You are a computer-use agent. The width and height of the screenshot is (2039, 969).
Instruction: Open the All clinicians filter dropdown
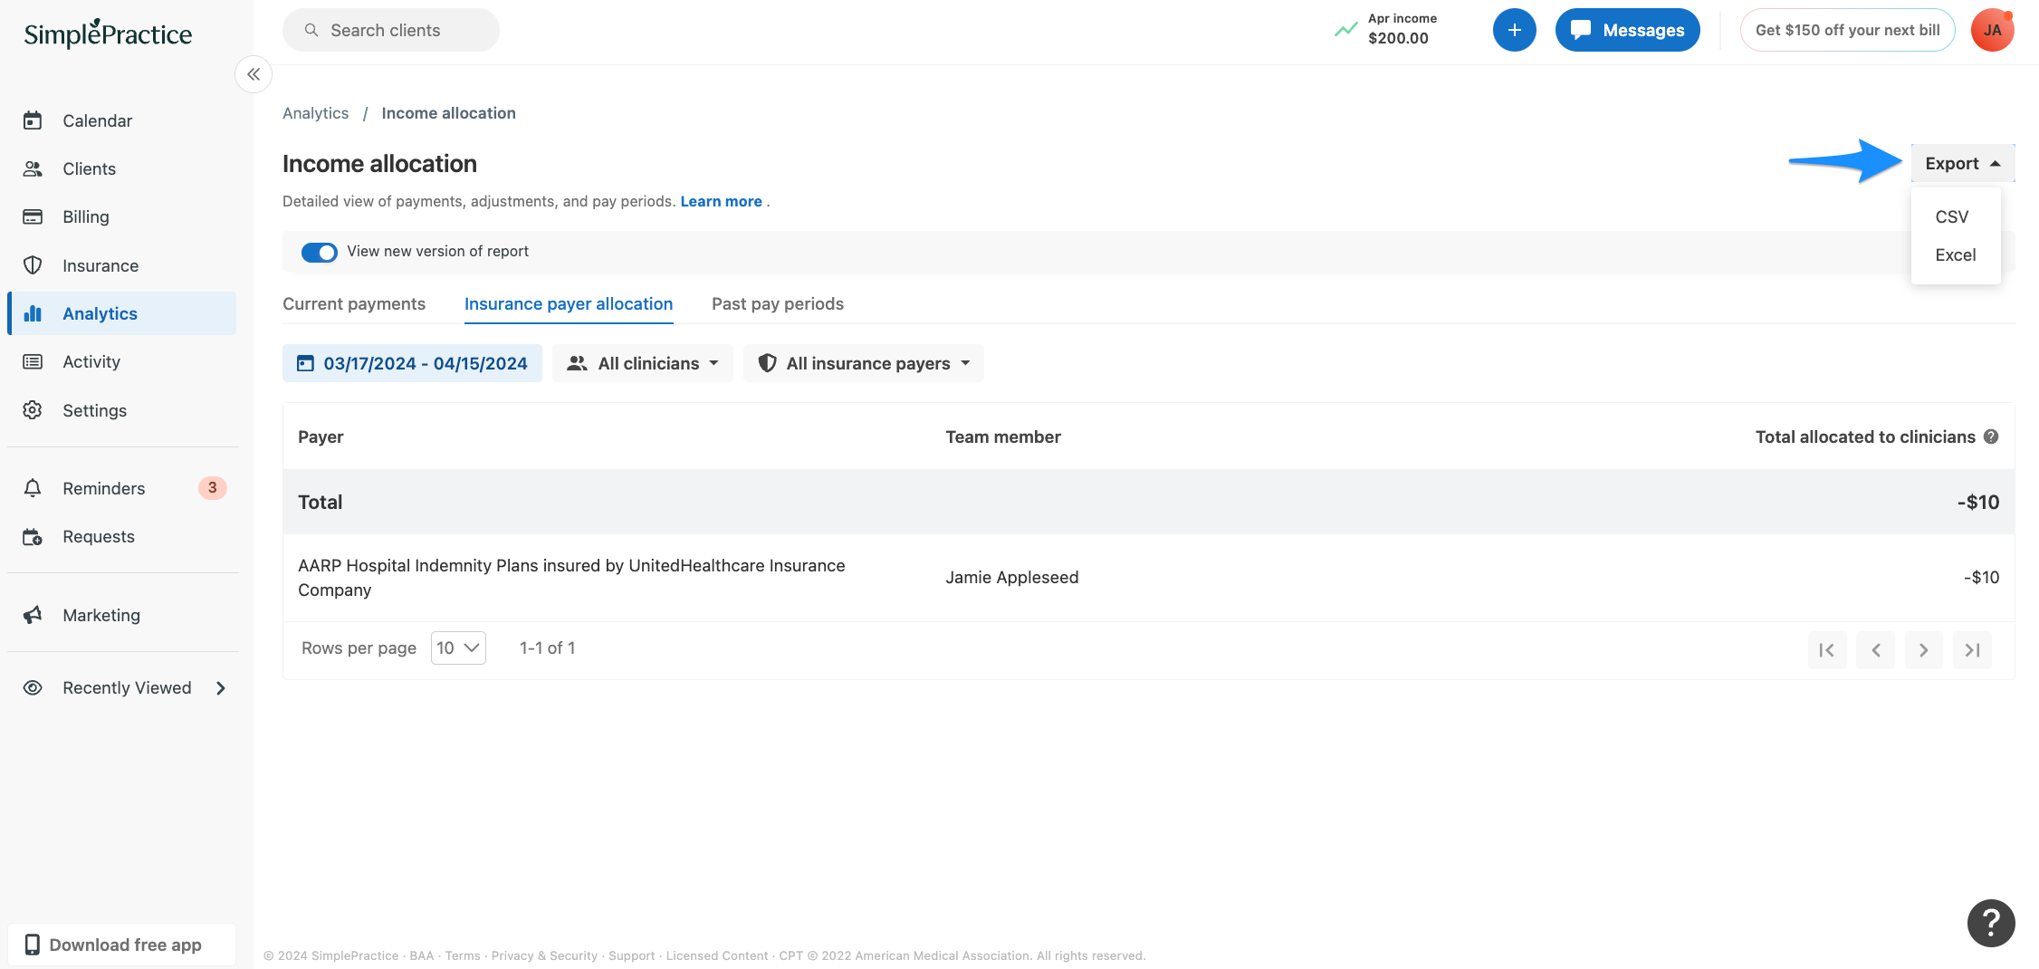coord(643,363)
